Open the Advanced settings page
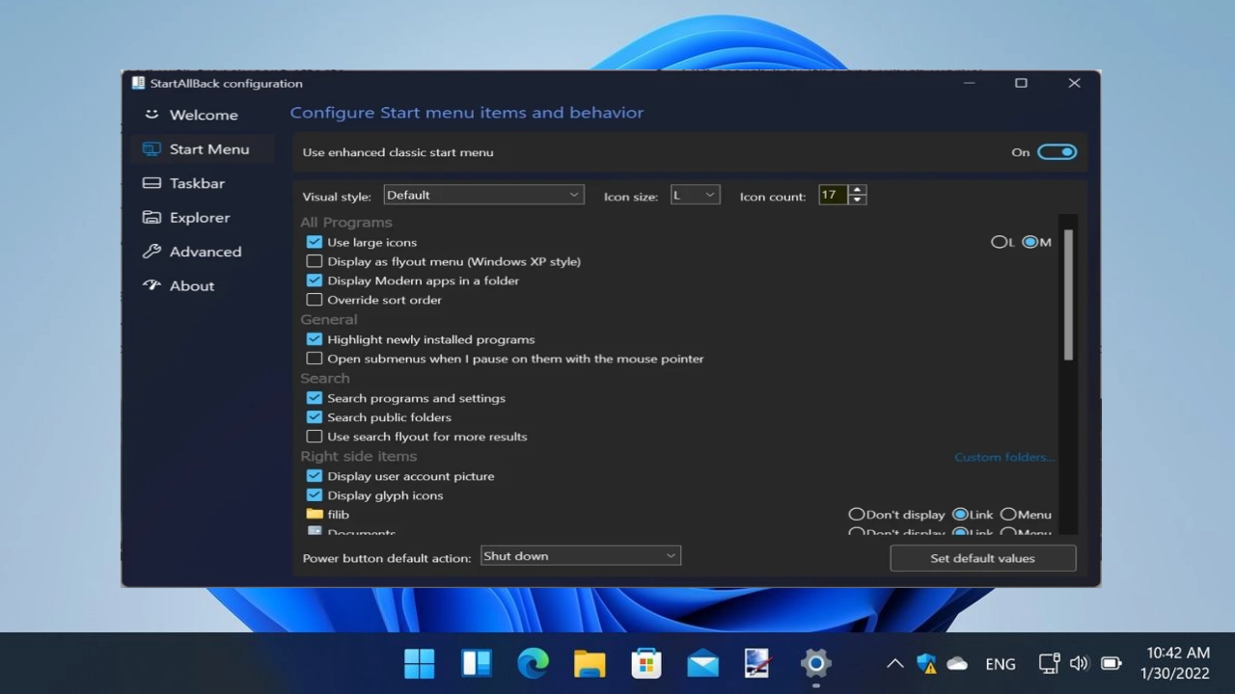1235x694 pixels. [x=206, y=252]
